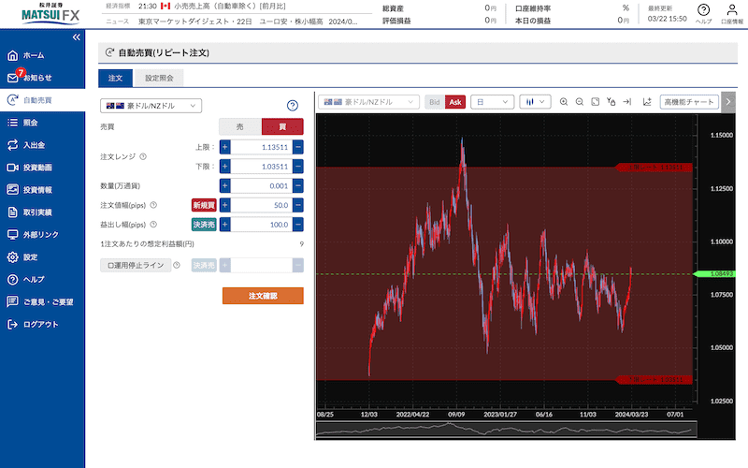Open the candlestick chart type dropdown
The image size is (748, 468).
click(x=535, y=102)
